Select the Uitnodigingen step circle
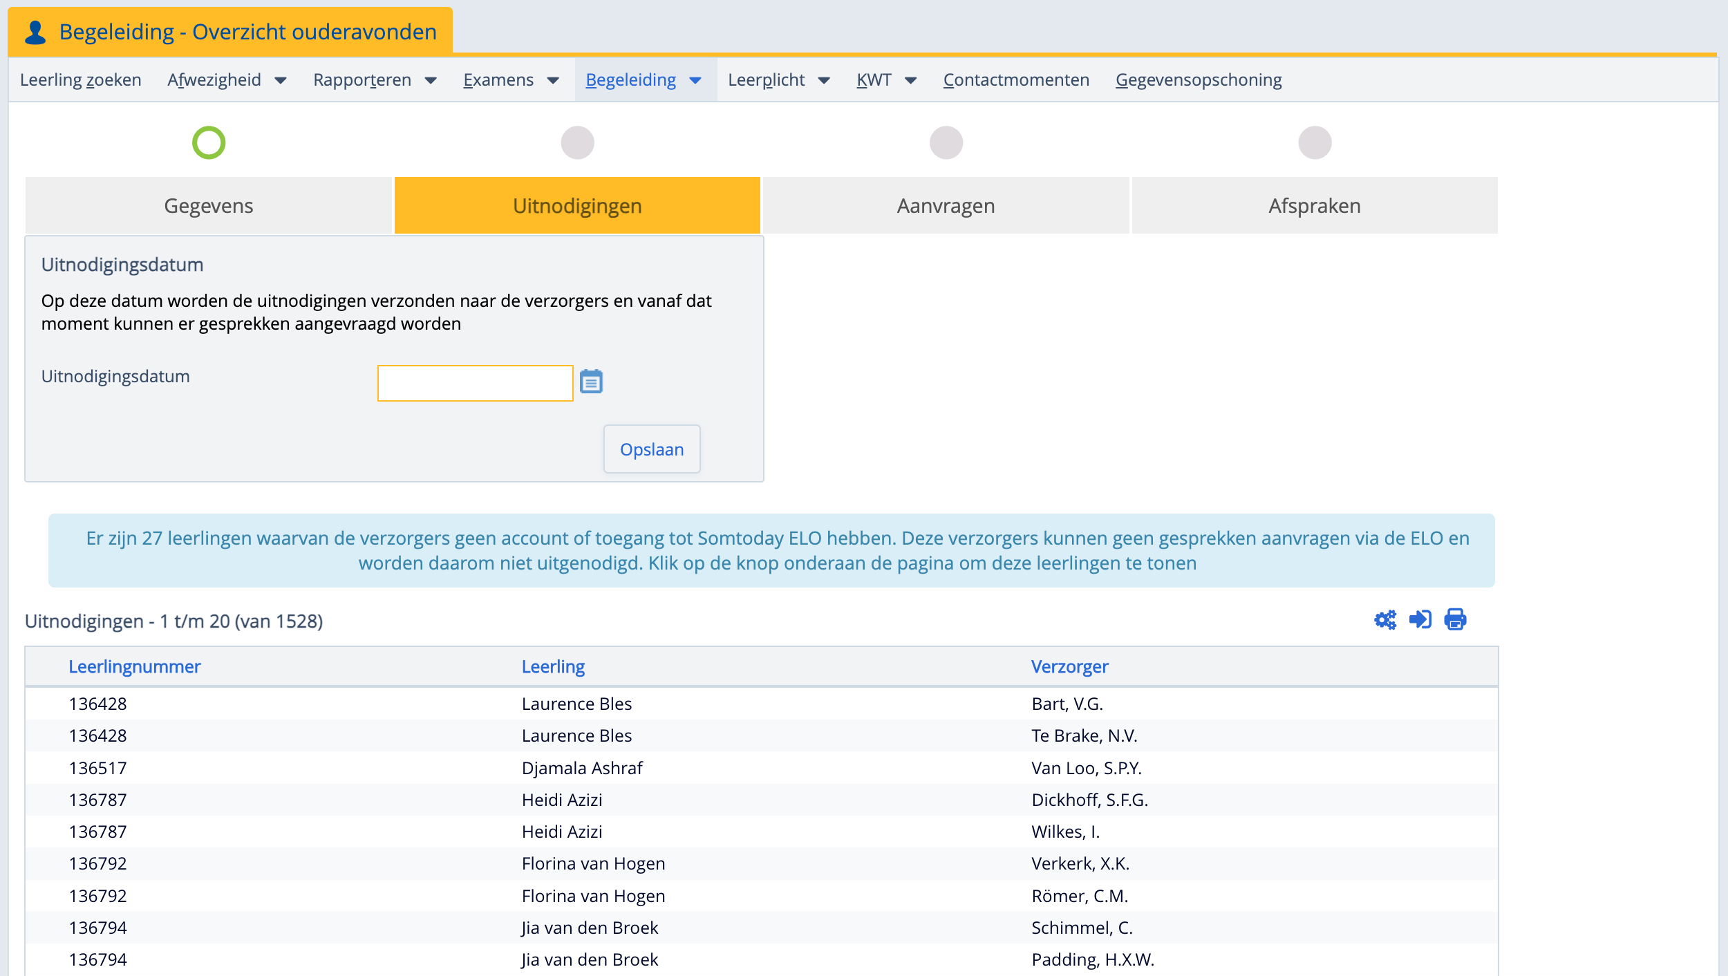Image resolution: width=1728 pixels, height=976 pixels. [x=577, y=143]
